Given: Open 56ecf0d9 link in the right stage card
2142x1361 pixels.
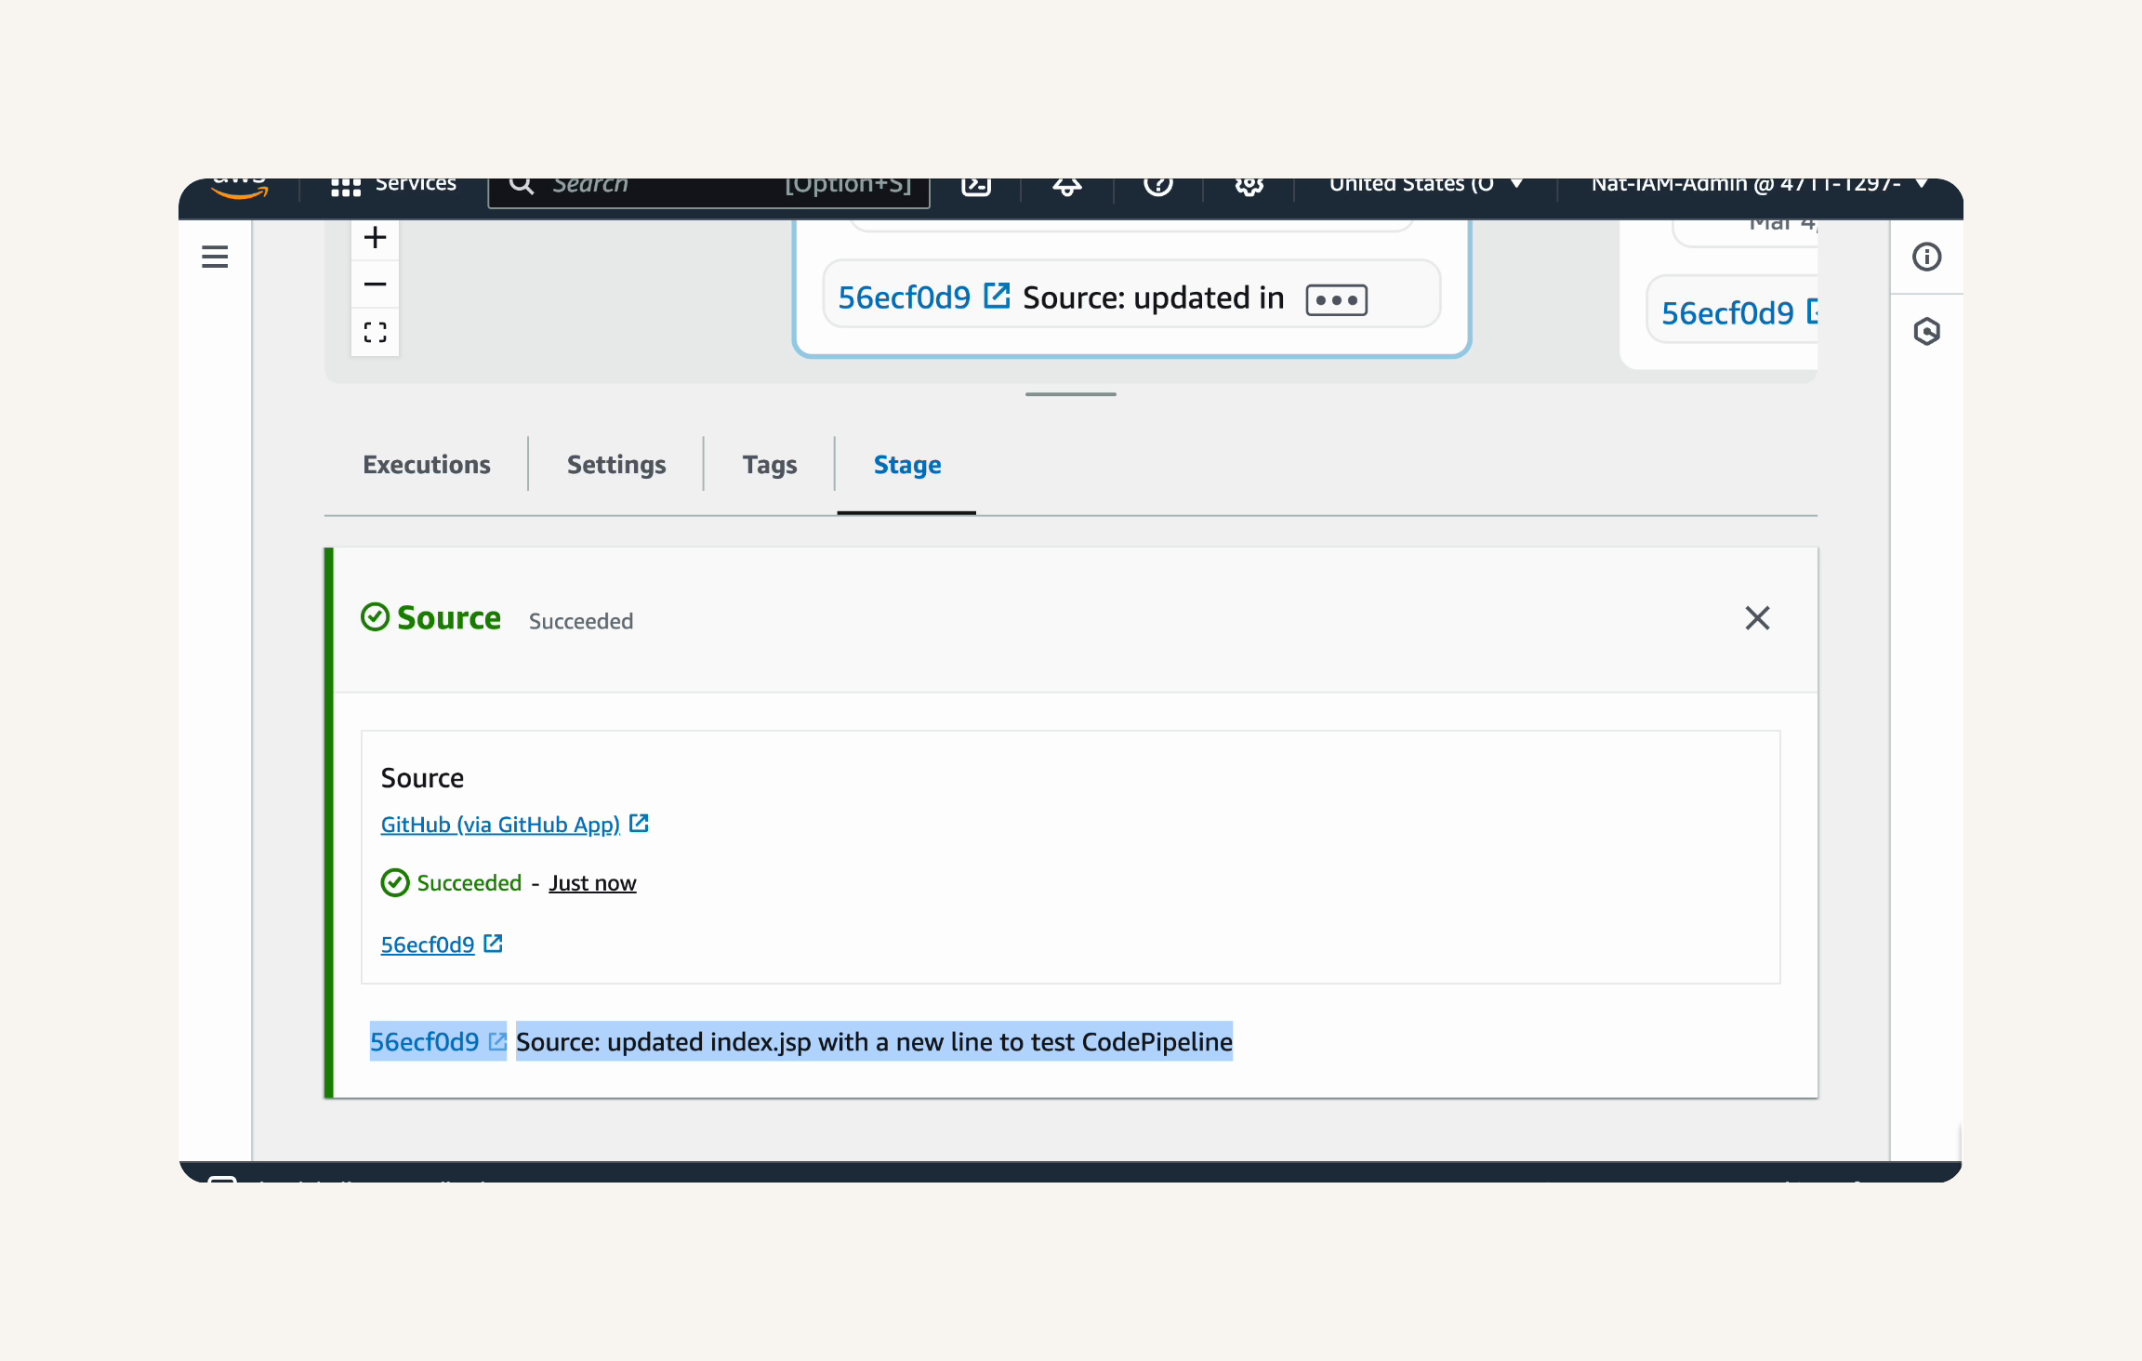Looking at the screenshot, I should tap(1727, 313).
